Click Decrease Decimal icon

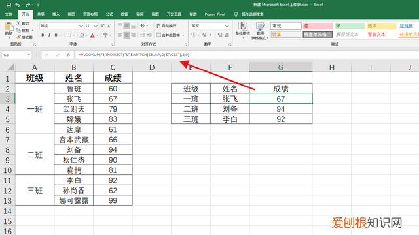coord(227,35)
